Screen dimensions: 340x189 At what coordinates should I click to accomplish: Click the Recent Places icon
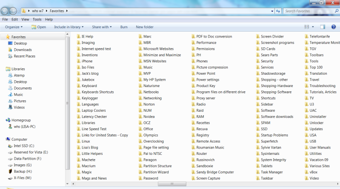(x=10, y=56)
